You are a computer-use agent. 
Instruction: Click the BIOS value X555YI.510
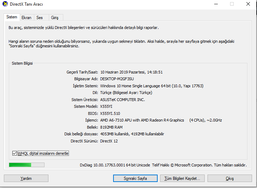coord(110,113)
